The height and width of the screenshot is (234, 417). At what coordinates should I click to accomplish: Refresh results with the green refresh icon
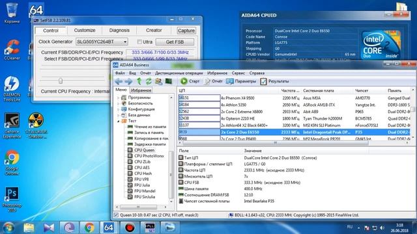[149, 81]
